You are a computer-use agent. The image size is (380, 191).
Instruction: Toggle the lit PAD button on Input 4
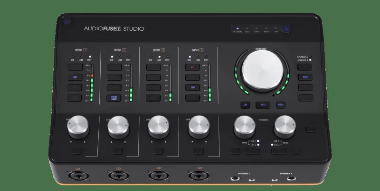coord(192,87)
